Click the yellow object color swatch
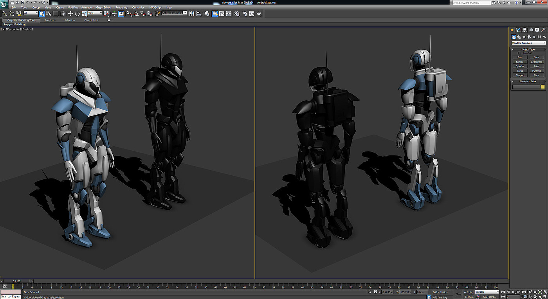 coord(543,86)
